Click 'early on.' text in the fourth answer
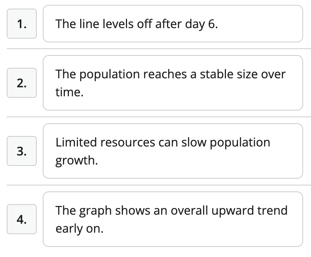 point(79,229)
